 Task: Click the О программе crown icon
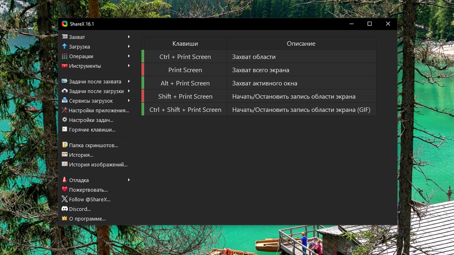click(65, 219)
